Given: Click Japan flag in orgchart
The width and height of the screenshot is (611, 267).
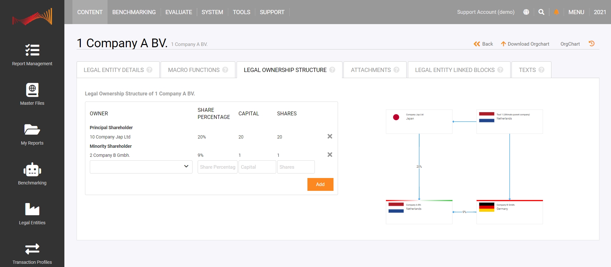Looking at the screenshot, I should 396,117.
